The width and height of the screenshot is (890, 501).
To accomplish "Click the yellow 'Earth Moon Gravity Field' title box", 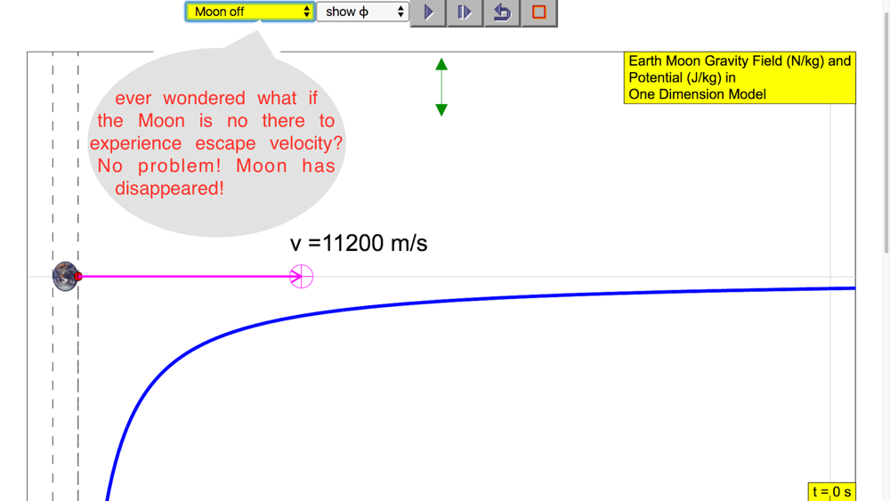I will click(x=740, y=77).
